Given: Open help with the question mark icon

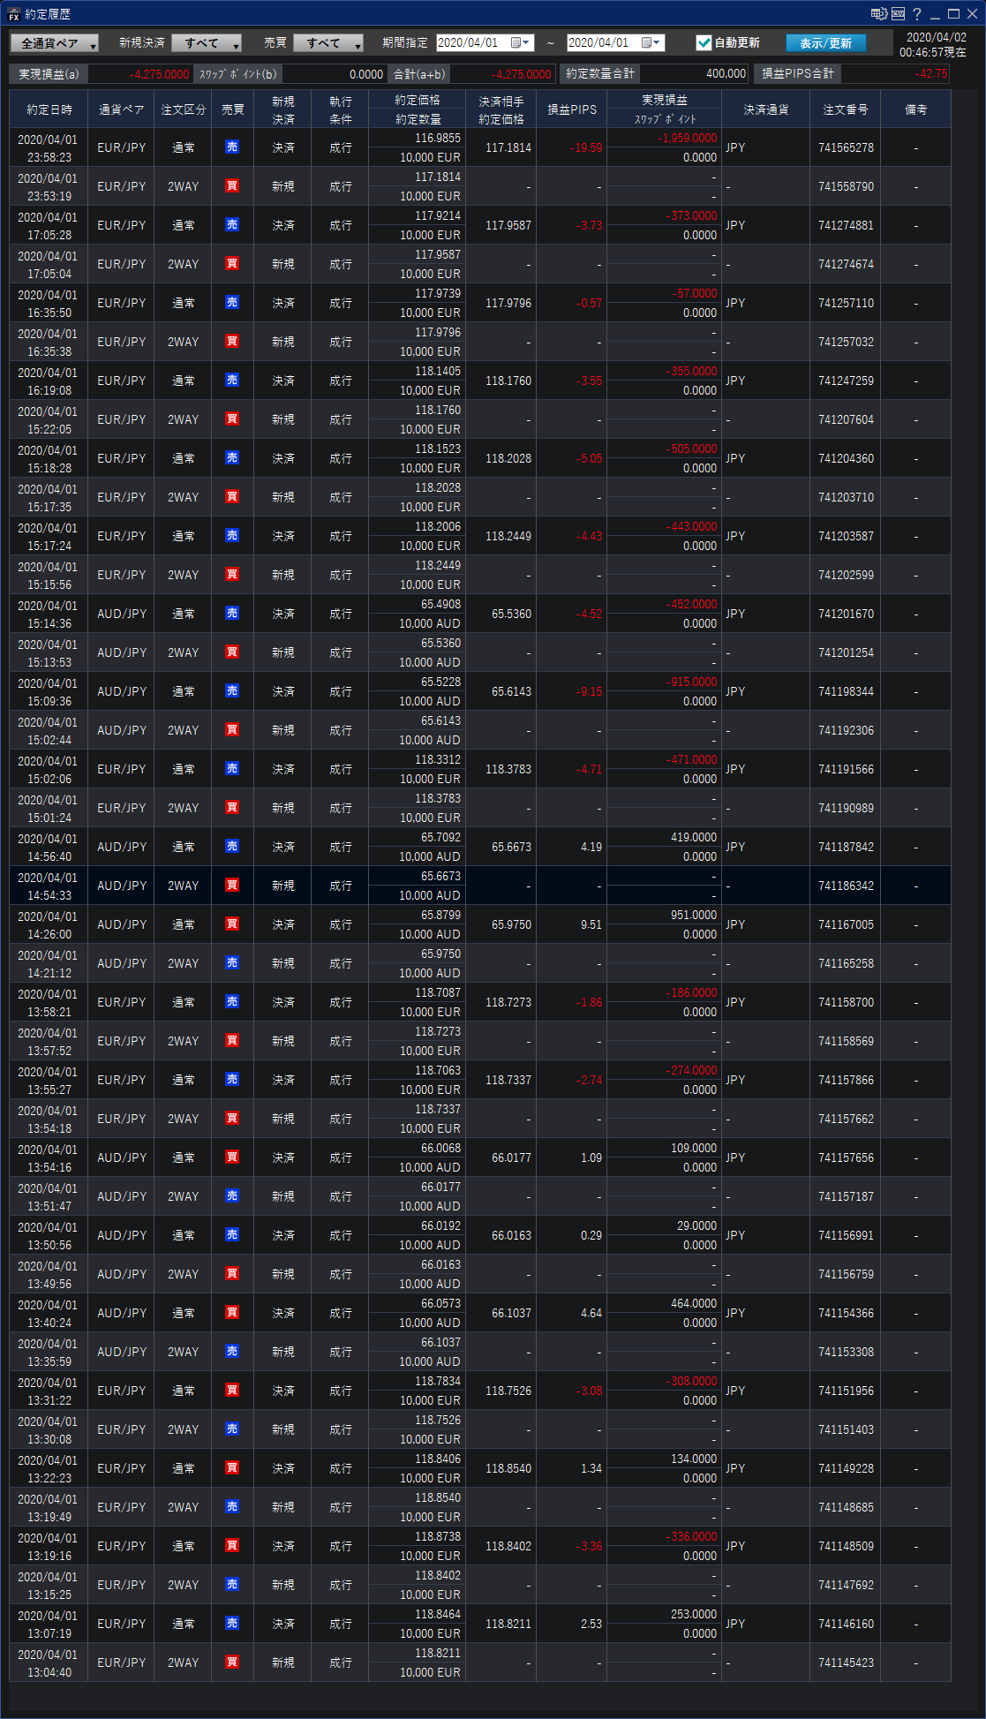Looking at the screenshot, I should click(917, 14).
